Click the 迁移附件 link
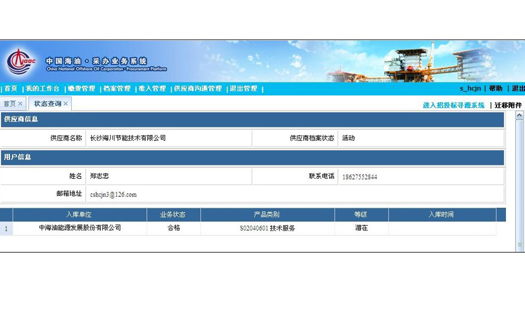 (509, 105)
